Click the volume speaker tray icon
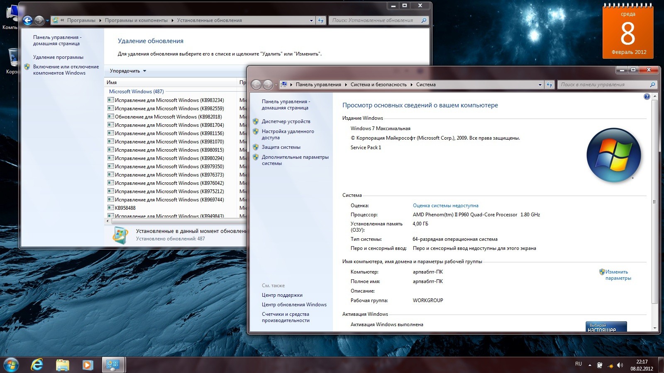The image size is (664, 373). [x=620, y=365]
